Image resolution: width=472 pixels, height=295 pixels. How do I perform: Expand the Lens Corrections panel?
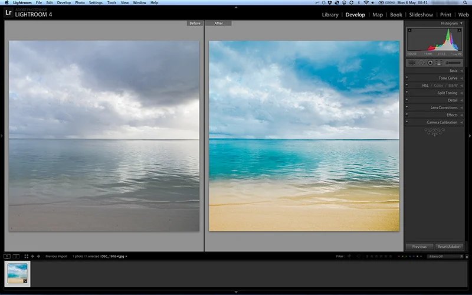point(434,107)
